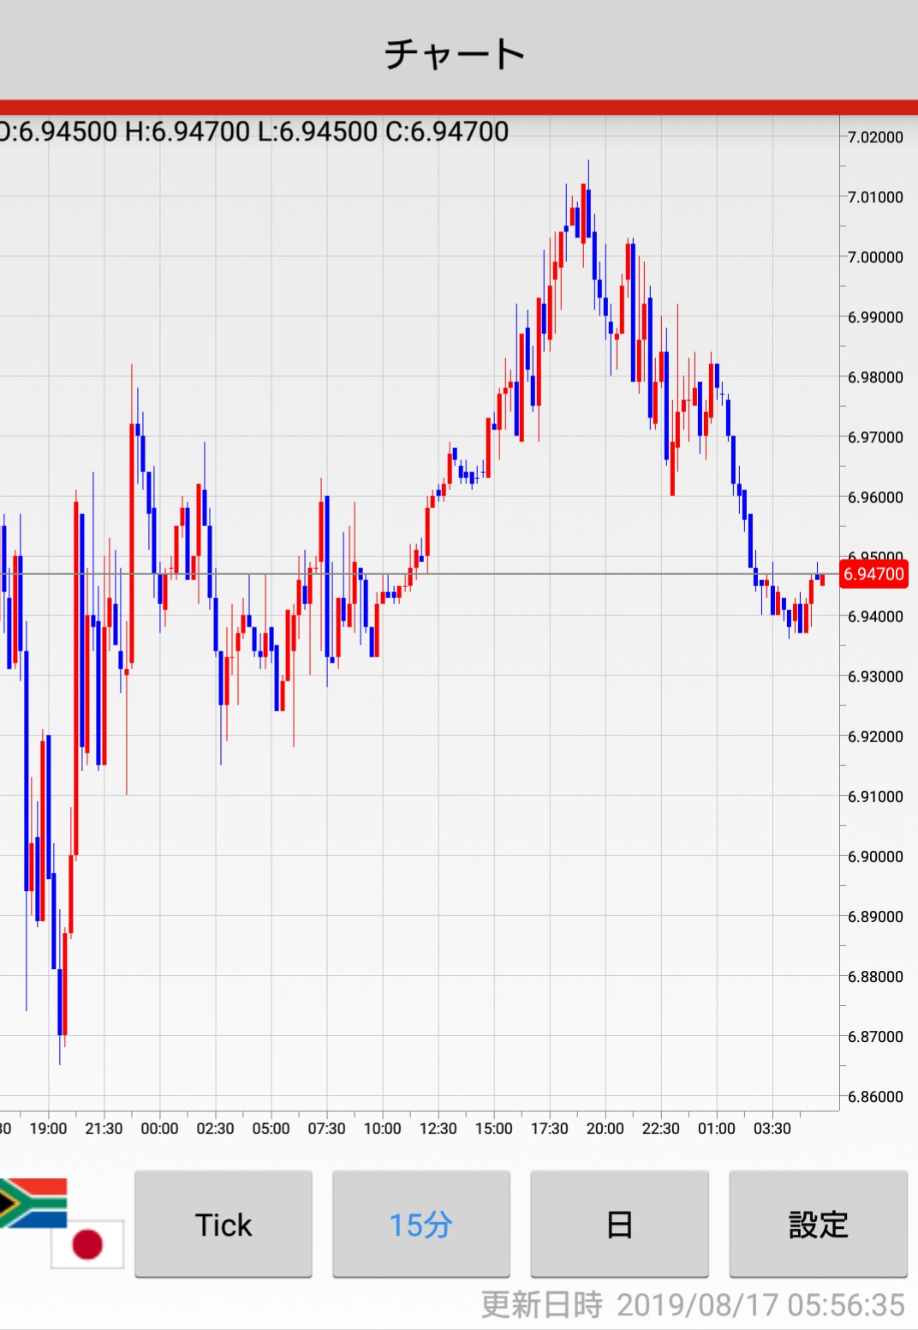Tap the OHLC readout above the chart
Image resolution: width=918 pixels, height=1330 pixels.
(x=254, y=132)
